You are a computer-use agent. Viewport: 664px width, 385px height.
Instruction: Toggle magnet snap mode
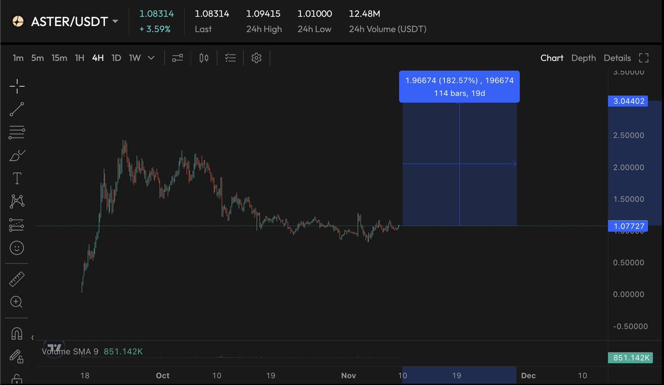(x=17, y=334)
